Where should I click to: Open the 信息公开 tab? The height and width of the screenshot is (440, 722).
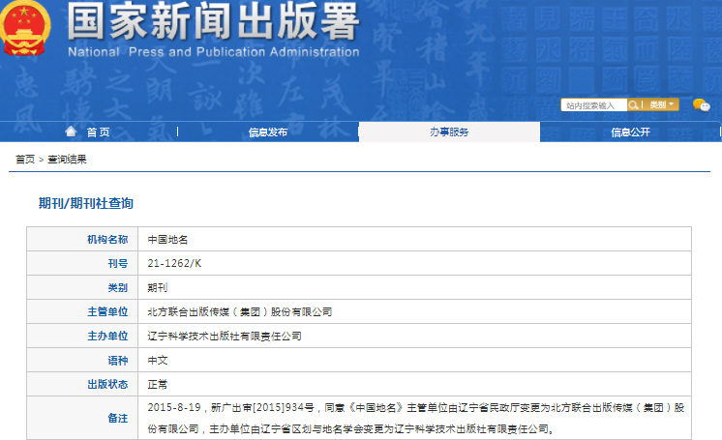[630, 132]
